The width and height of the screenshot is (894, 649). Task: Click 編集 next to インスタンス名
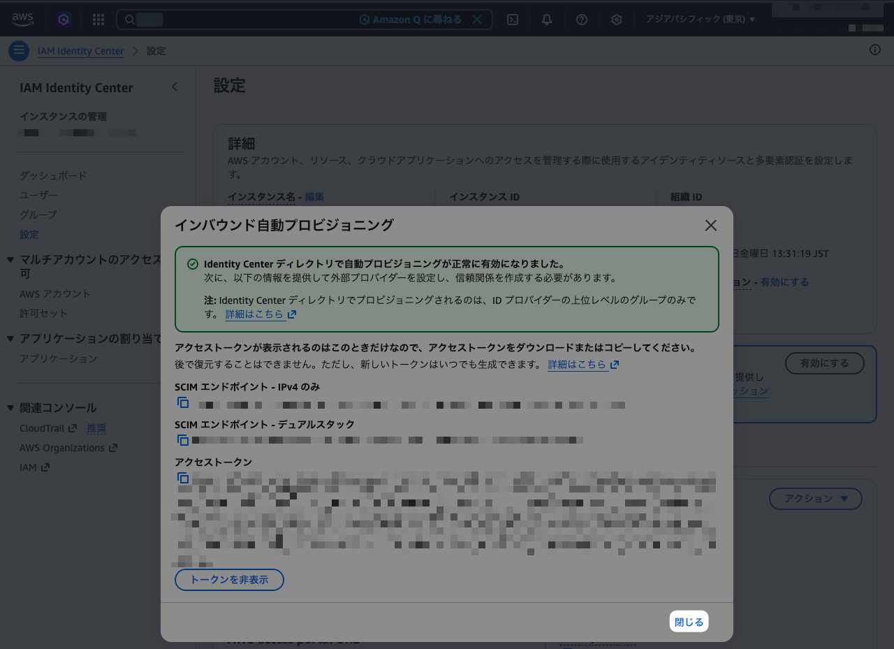[314, 197]
